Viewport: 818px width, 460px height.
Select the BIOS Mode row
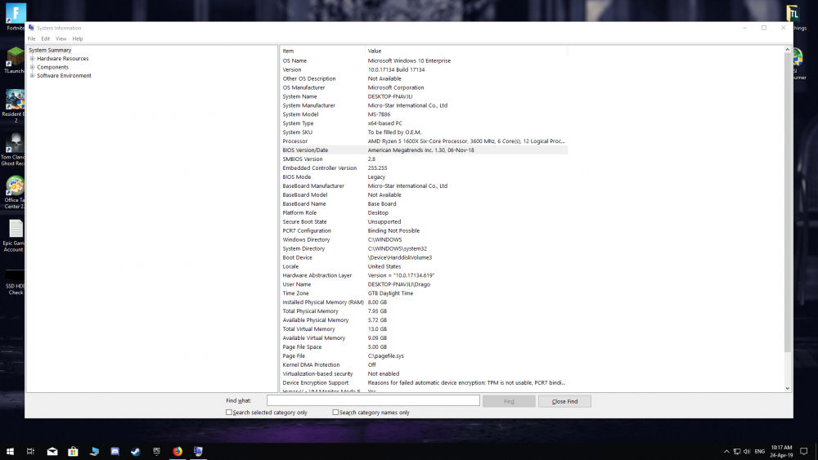point(424,177)
